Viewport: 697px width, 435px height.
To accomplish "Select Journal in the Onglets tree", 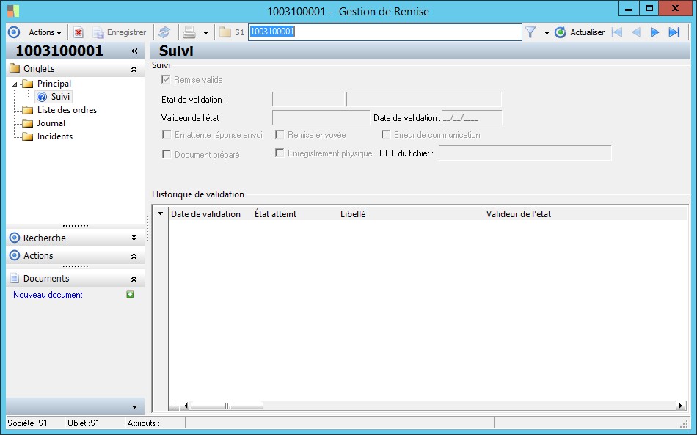I will pos(51,123).
